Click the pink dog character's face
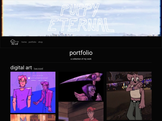 (135, 79)
